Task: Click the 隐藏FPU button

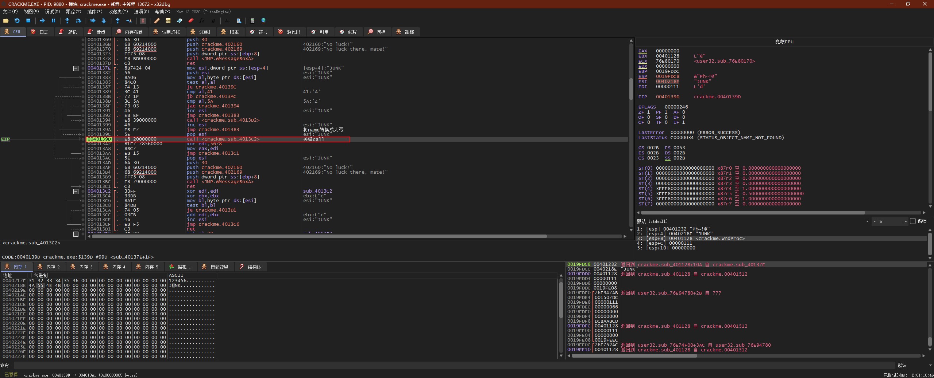Action: [784, 42]
